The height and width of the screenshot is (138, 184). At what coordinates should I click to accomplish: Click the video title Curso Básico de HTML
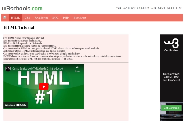point(38,68)
